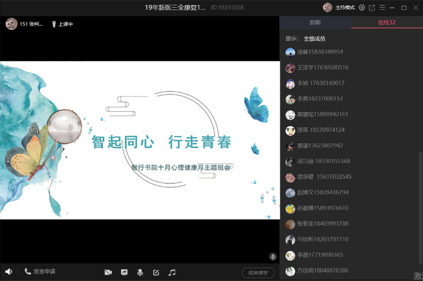Open the hamburger menu in title bar
Image resolution: width=423 pixels, height=281 pixels.
pyautogui.click(x=382, y=7)
